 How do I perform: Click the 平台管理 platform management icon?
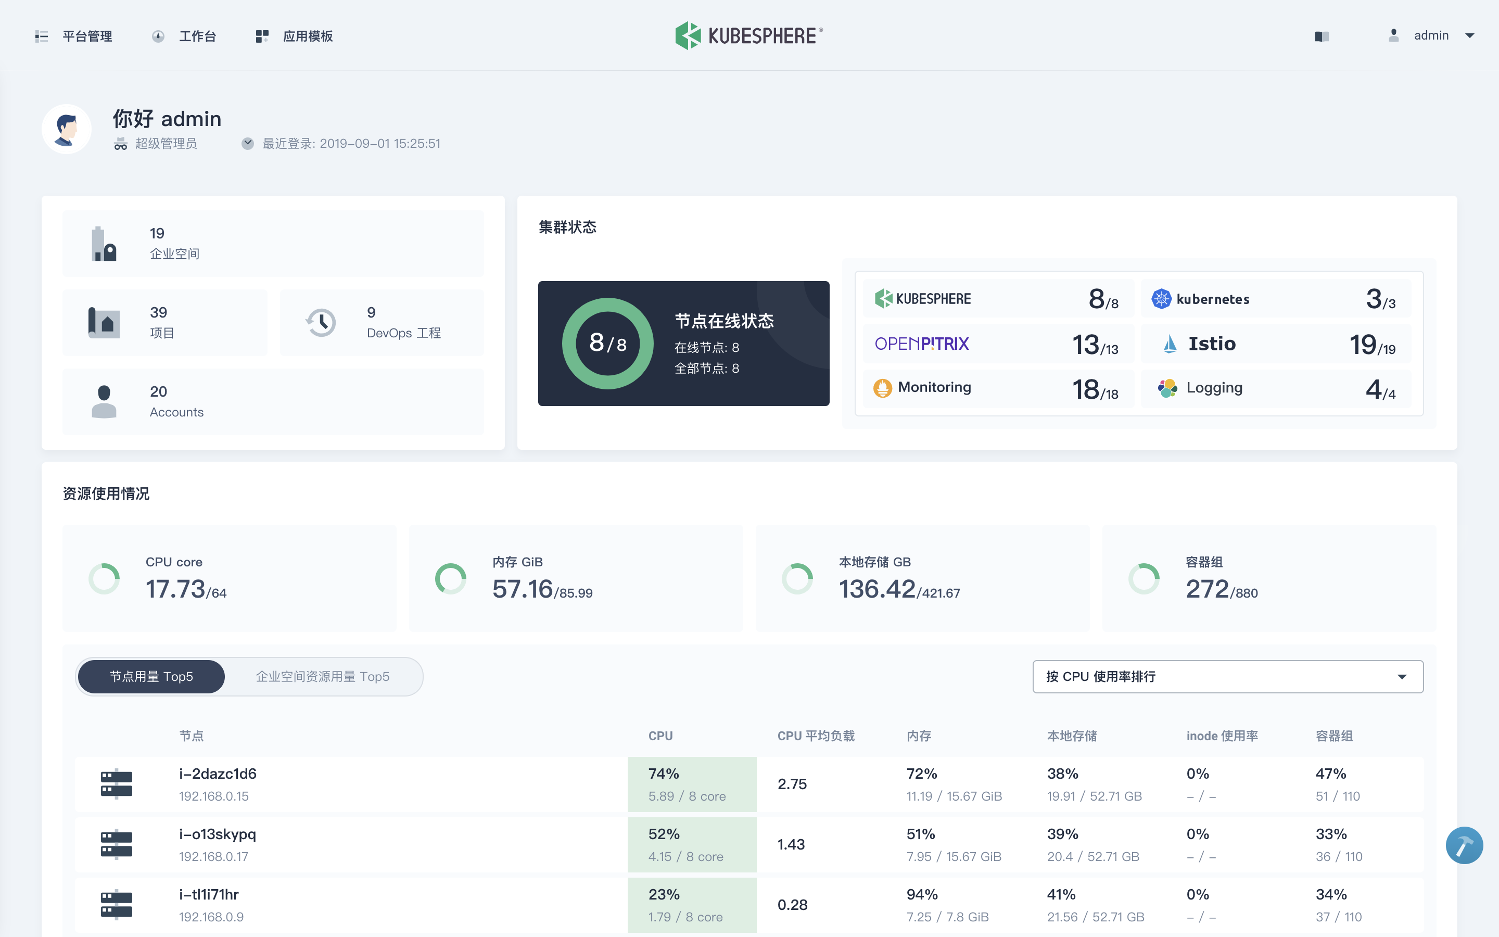(40, 35)
